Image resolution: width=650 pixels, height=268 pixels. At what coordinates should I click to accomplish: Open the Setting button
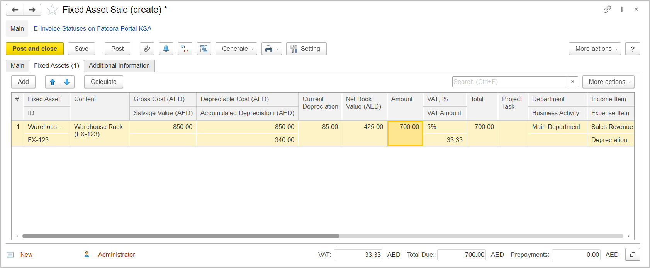tap(306, 49)
